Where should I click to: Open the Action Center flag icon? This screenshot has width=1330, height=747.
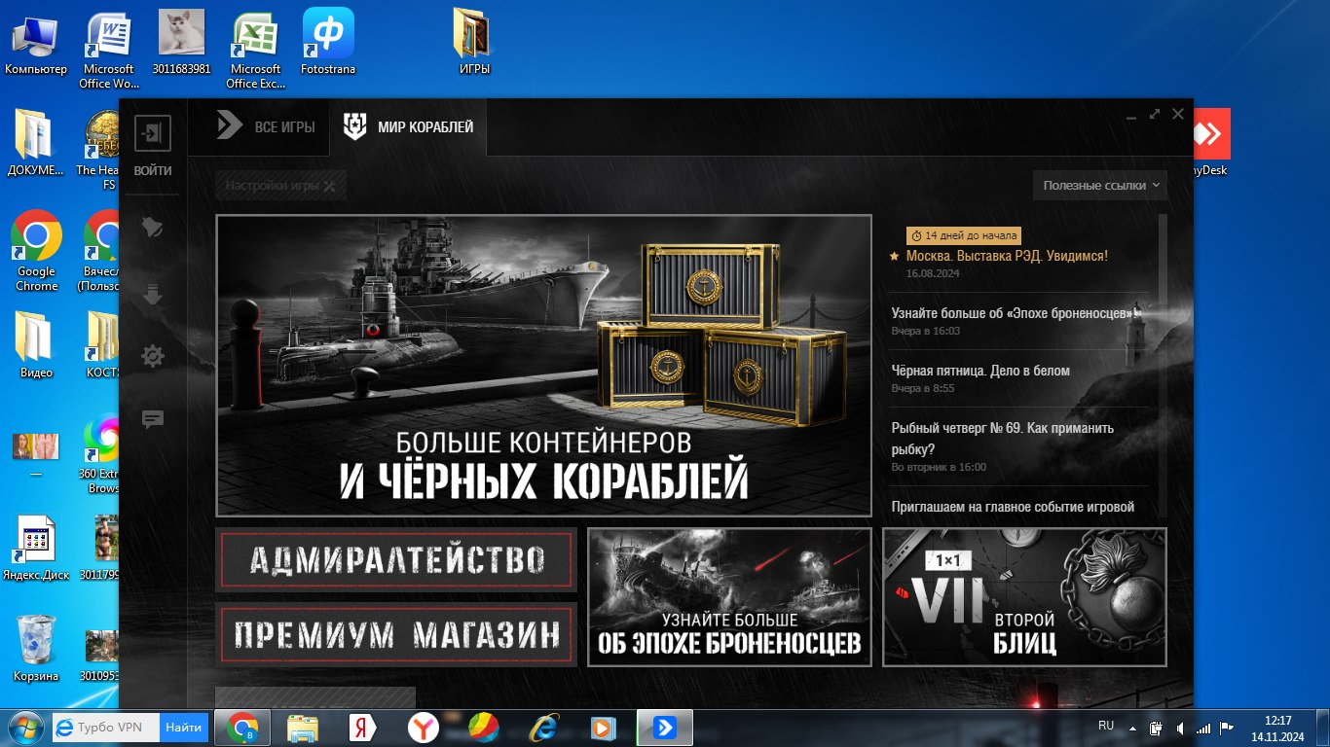point(1227,728)
